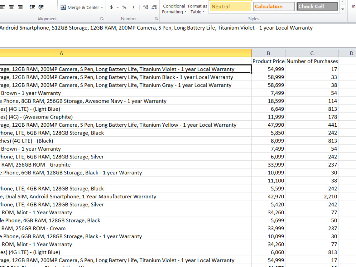Apply percent style format
Screen dimensions: 356x267
point(124,7)
